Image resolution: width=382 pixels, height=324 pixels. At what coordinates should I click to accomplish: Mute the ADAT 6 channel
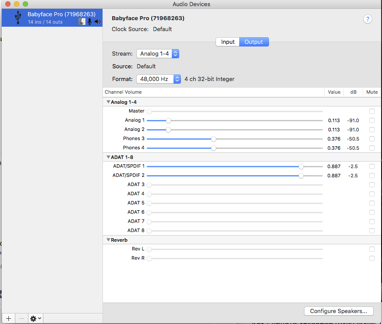372,212
